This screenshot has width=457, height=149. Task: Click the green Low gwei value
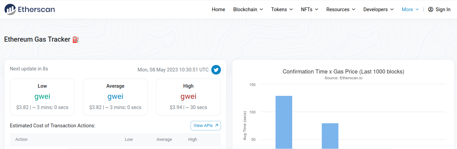click(x=42, y=97)
